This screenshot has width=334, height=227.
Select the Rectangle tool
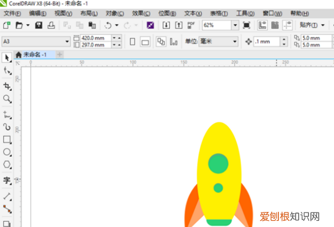[x=7, y=140]
